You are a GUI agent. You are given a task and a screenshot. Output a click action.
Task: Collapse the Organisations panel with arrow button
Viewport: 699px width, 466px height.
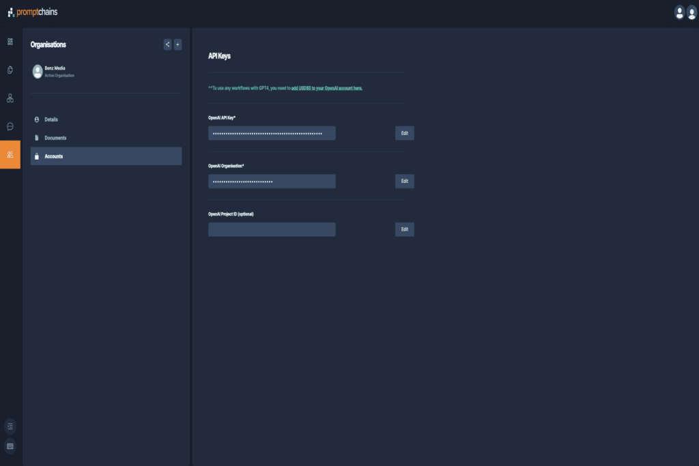point(167,44)
